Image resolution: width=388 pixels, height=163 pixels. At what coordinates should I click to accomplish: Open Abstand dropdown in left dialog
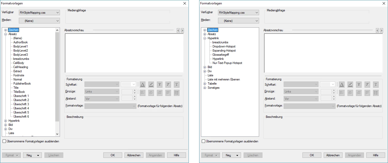(x=102, y=99)
